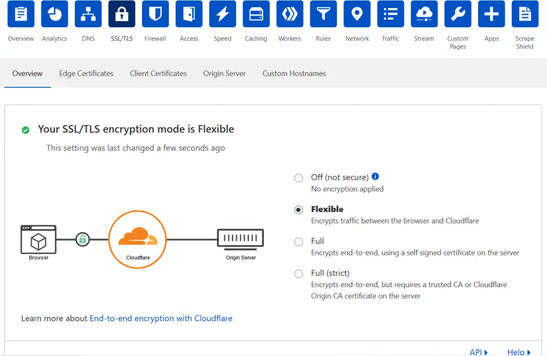This screenshot has height=356, width=547.
Task: Click the Flexible option label text
Action: tap(327, 209)
